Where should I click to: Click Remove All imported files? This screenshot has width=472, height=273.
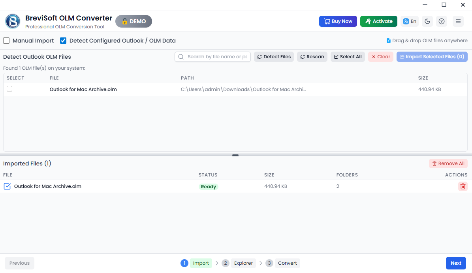click(x=448, y=163)
